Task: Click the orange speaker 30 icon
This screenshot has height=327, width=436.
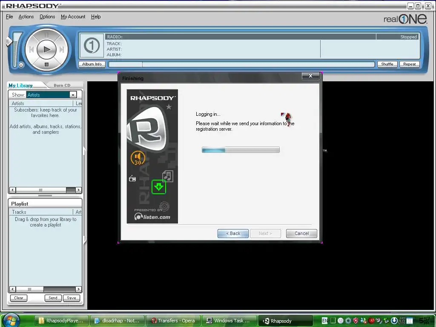Action: click(x=138, y=158)
